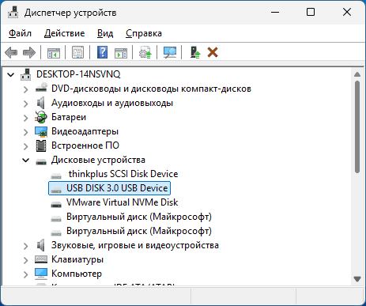
Task: Click the Enable device green arrow icon
Action: click(195, 52)
